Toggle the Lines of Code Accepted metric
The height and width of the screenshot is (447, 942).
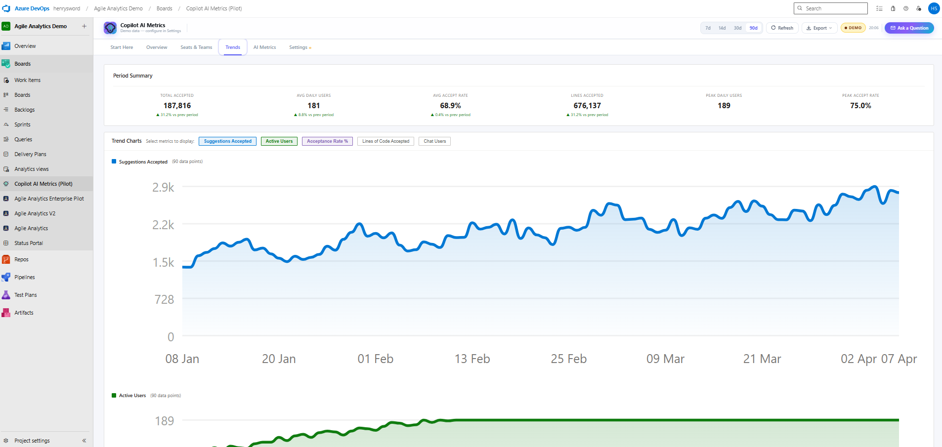click(x=385, y=141)
